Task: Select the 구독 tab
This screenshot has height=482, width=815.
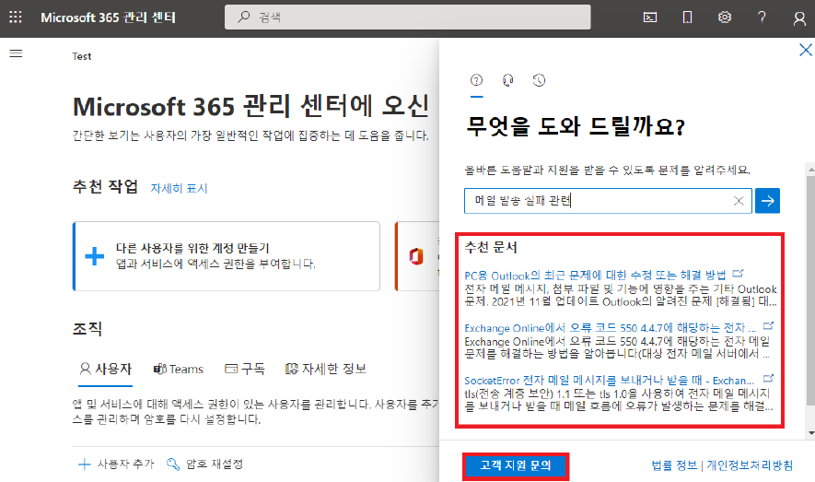Action: [245, 370]
